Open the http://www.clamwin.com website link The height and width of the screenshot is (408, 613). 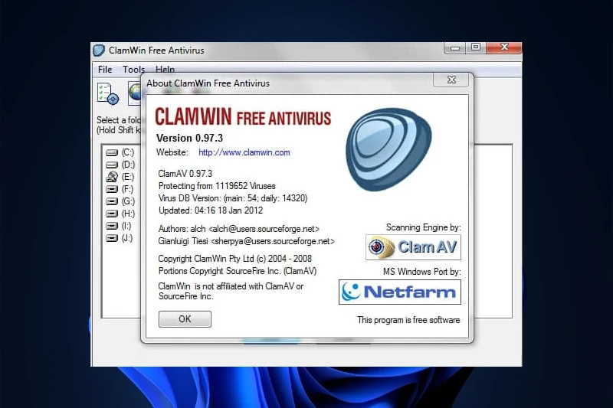(244, 152)
